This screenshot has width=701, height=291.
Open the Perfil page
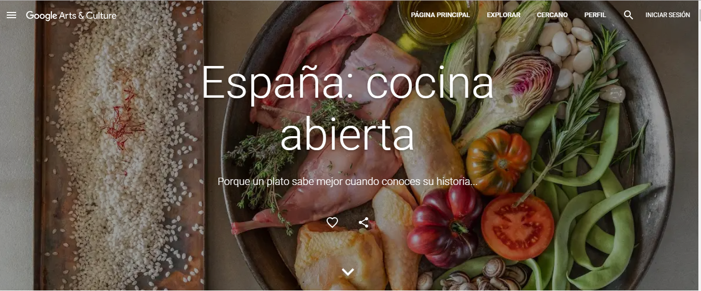point(595,15)
